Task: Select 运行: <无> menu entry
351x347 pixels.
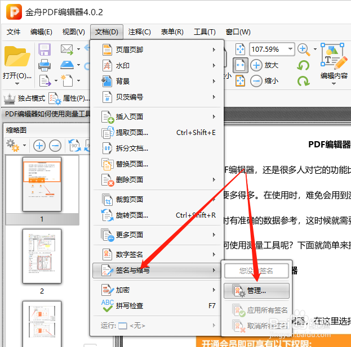Action: (x=157, y=326)
